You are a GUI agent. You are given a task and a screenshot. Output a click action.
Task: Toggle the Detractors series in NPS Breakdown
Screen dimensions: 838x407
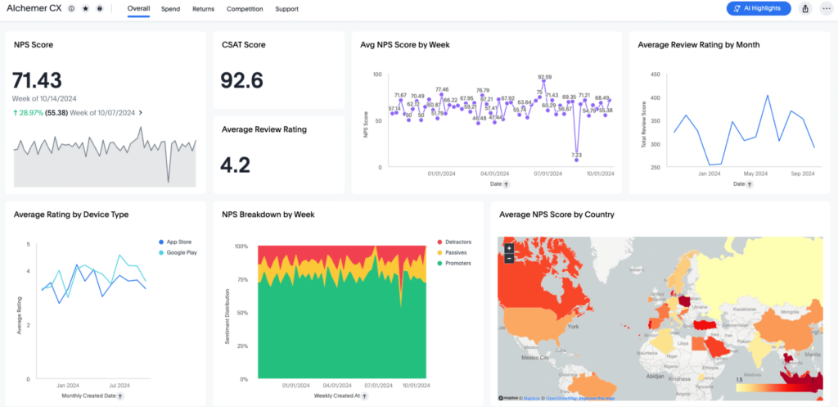point(439,242)
